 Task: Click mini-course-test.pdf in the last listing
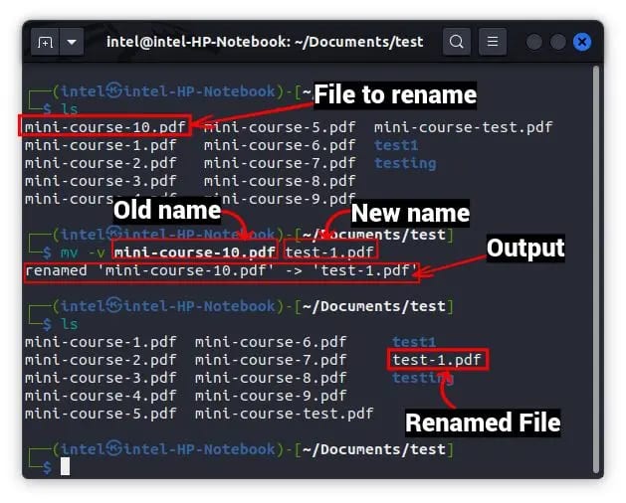(285, 414)
